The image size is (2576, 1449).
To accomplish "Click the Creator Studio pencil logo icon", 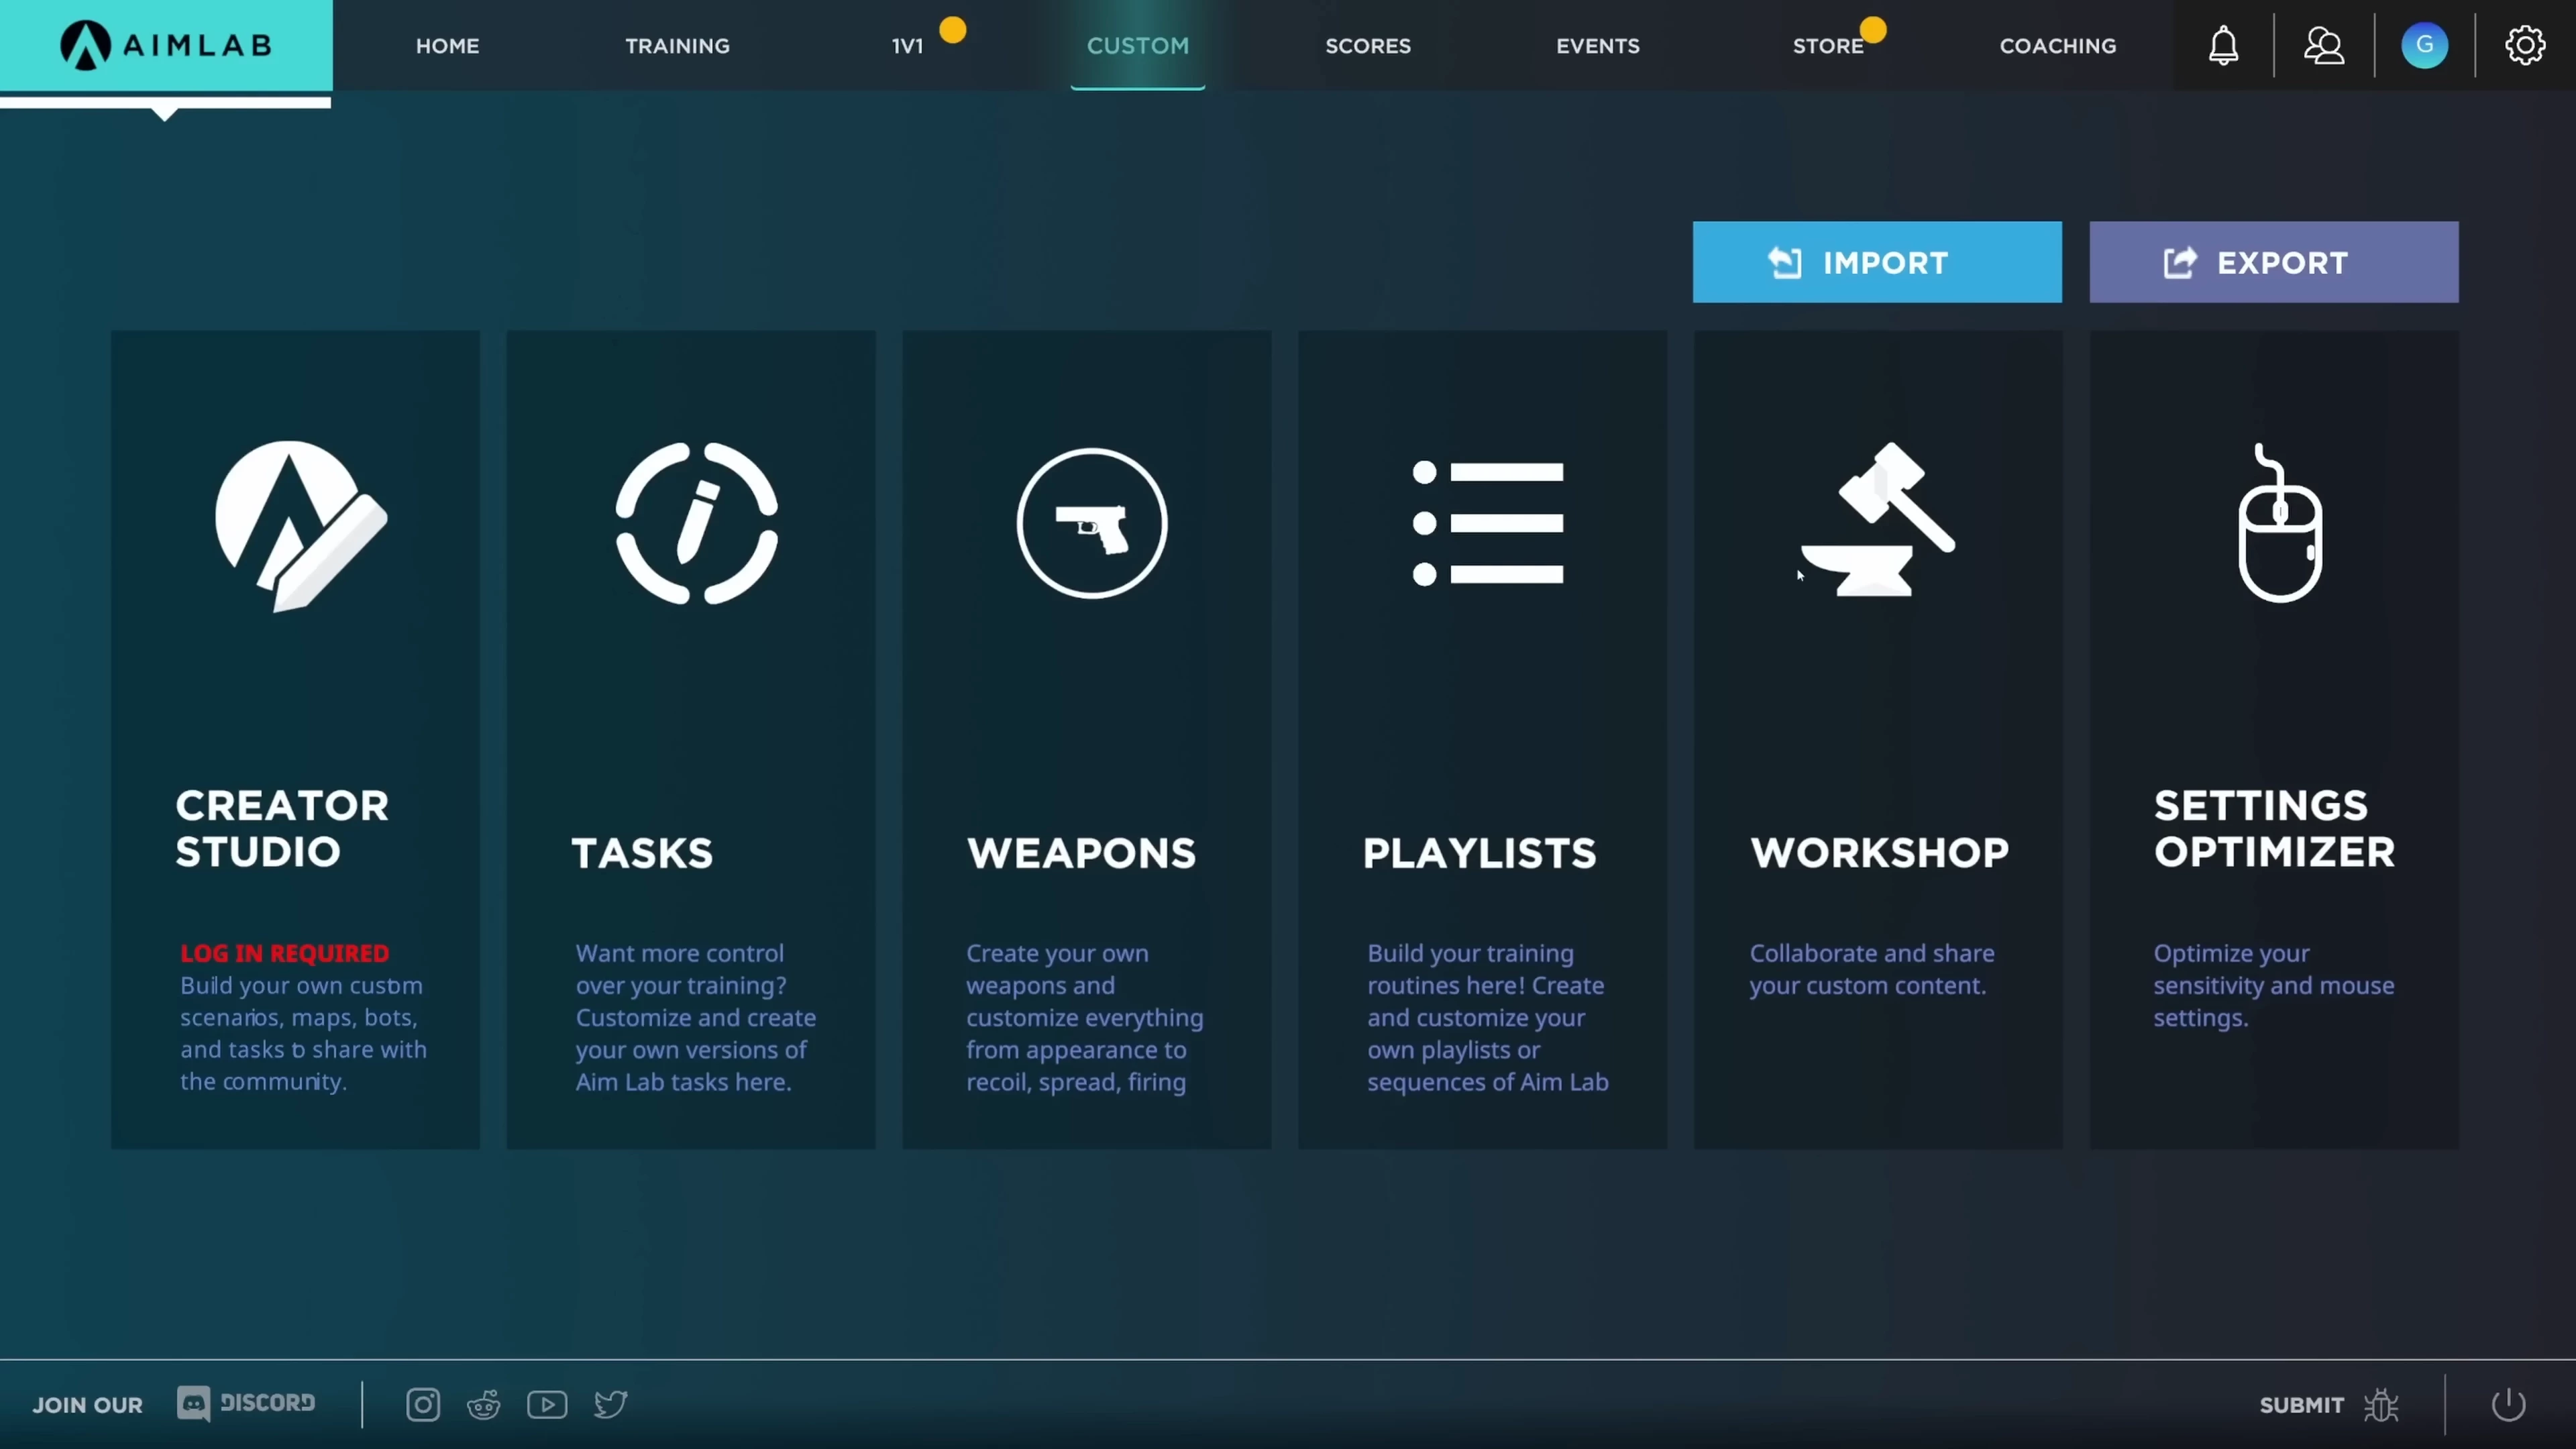I will (x=300, y=525).
